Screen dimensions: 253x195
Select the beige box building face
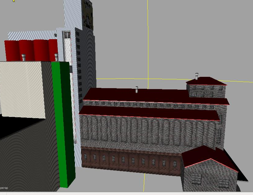coord(22,90)
